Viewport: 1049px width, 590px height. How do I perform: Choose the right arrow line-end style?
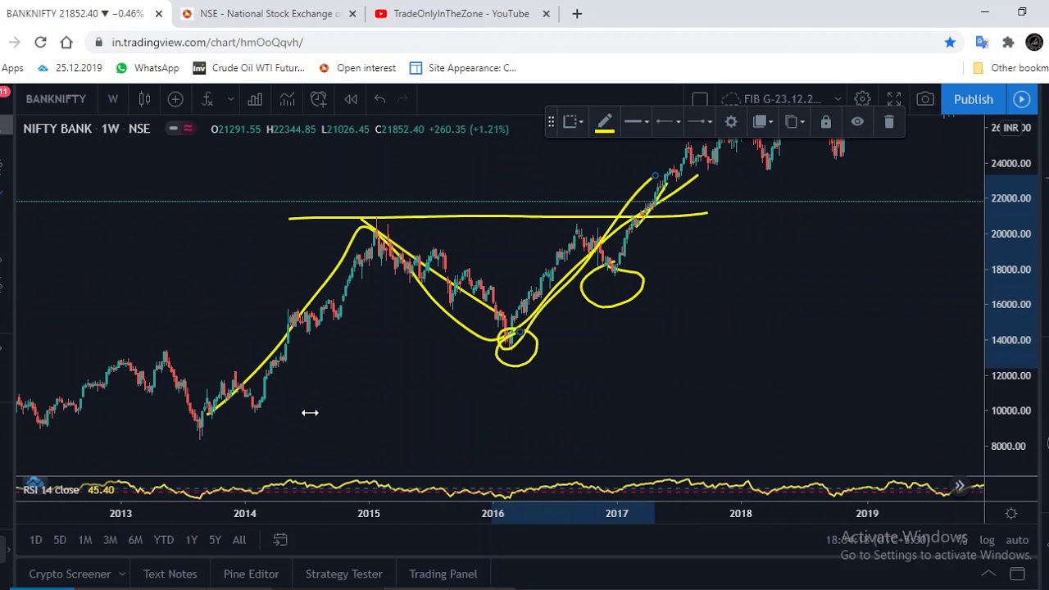coord(700,122)
